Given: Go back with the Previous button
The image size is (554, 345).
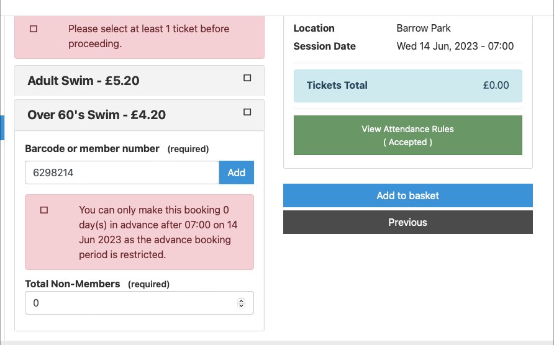Looking at the screenshot, I should [407, 223].
